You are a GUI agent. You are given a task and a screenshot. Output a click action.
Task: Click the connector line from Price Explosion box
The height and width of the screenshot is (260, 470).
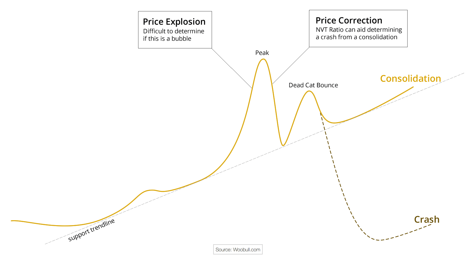pos(232,68)
